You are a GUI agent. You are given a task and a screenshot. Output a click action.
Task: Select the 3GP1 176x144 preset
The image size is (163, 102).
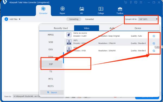[112, 42]
